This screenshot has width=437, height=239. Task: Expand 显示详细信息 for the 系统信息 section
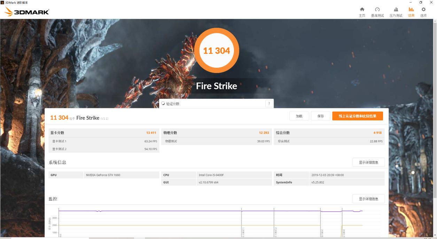(369, 162)
